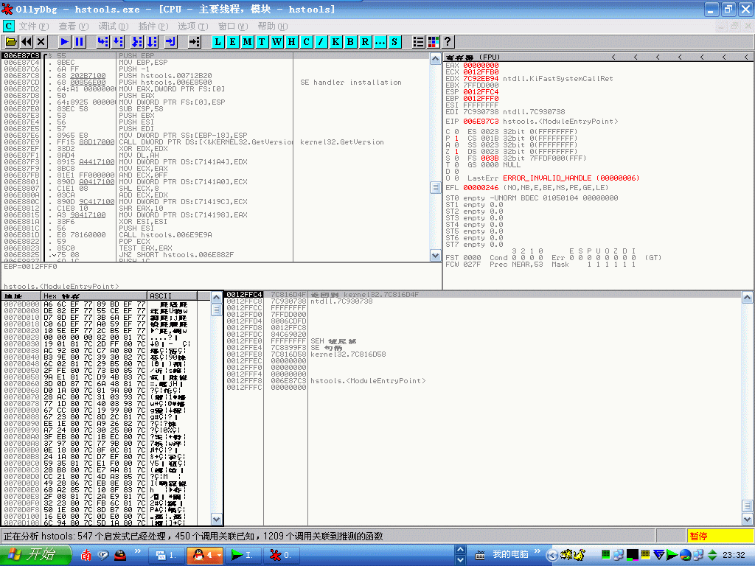Image resolution: width=755 pixels, height=566 pixels.
Task: Open Memory map with M button
Action: (248, 42)
